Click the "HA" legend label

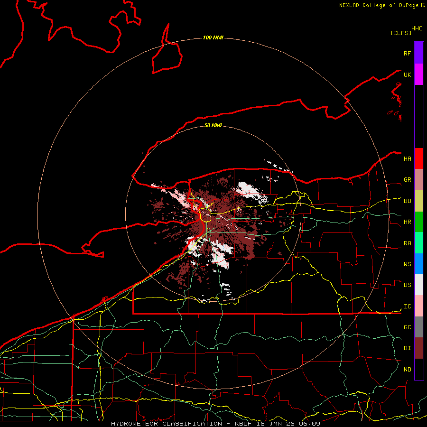tap(407, 159)
